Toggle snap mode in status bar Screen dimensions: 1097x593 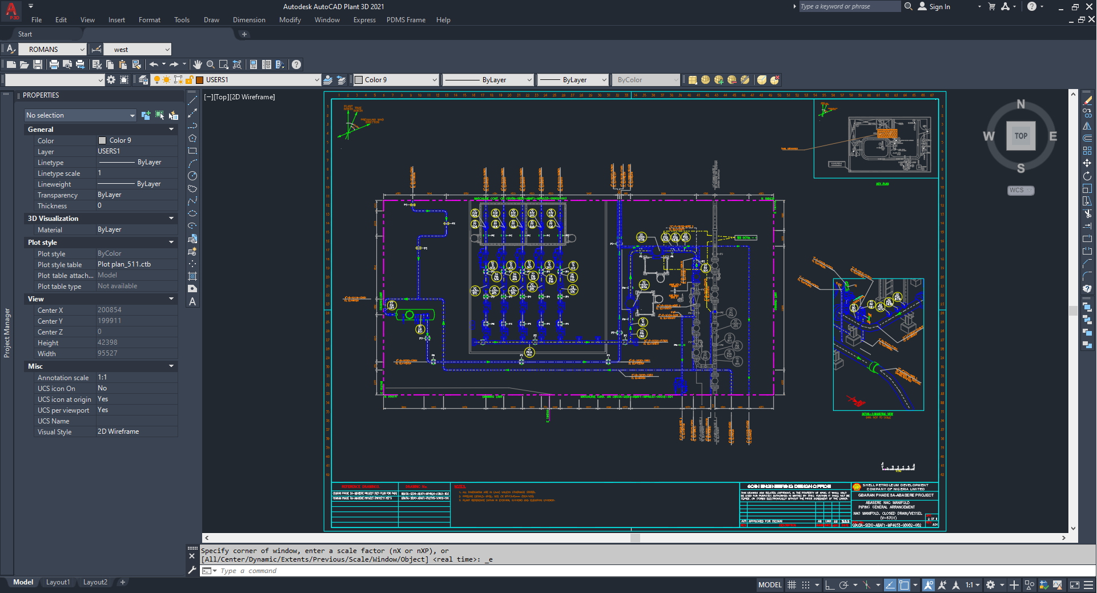[806, 585]
